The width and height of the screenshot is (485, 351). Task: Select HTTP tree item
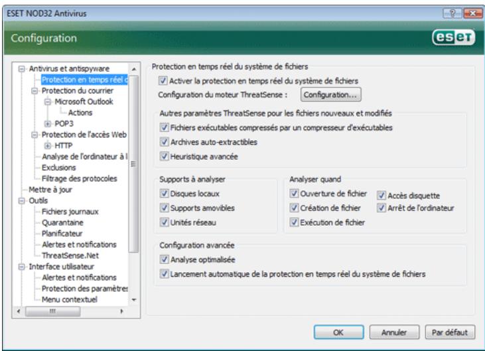pos(64,146)
